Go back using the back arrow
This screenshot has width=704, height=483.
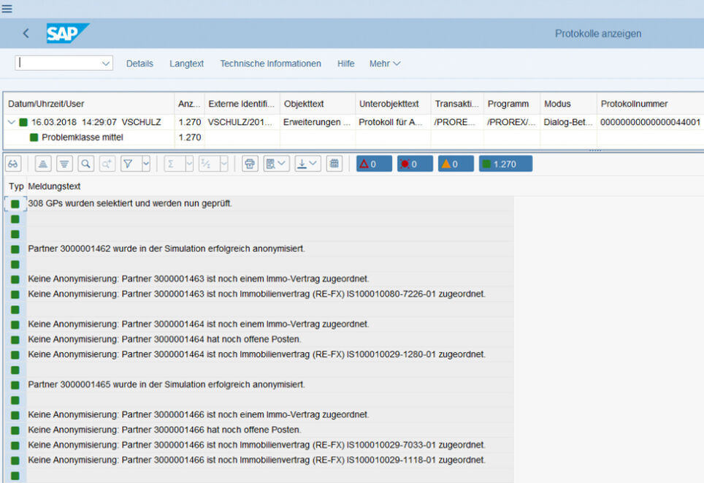pos(26,34)
